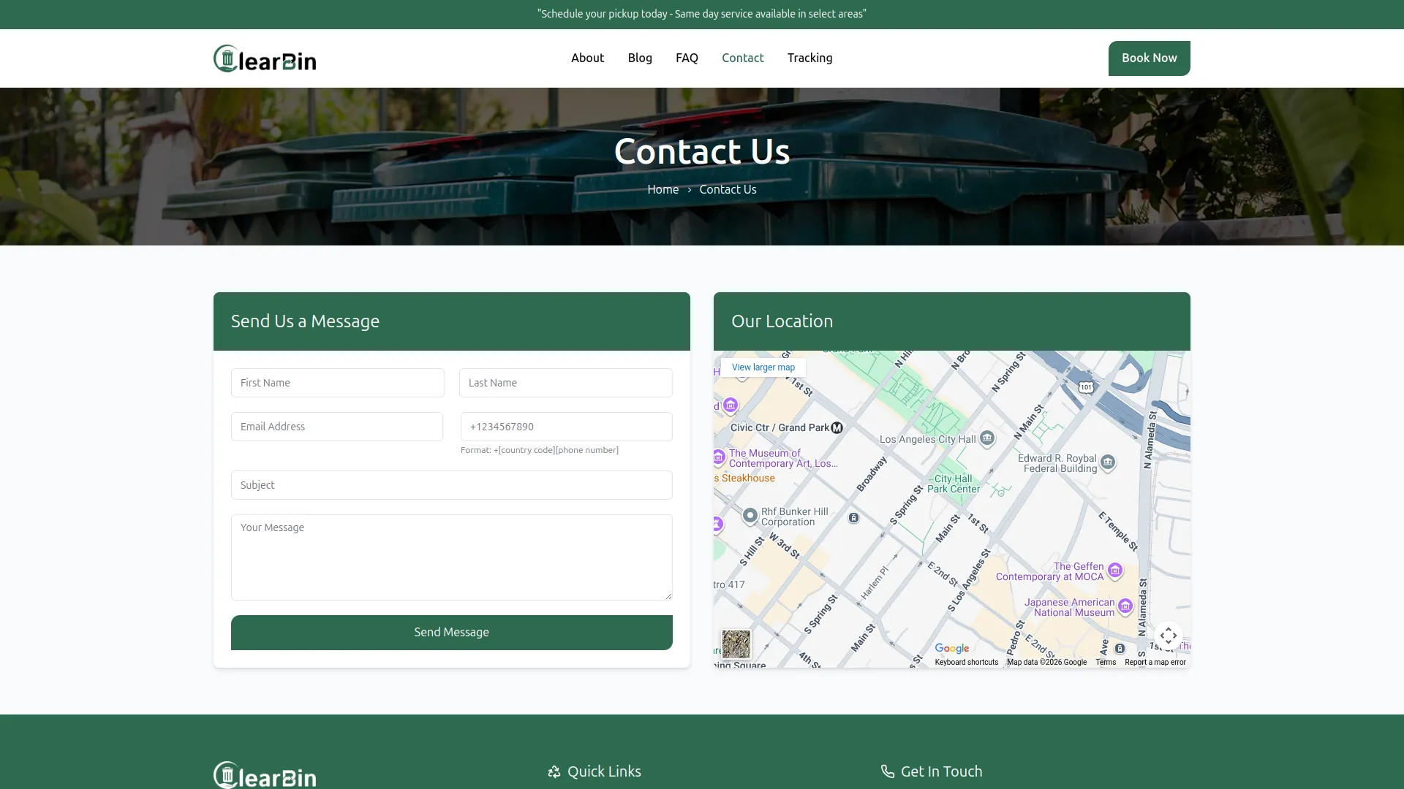Go to the Tracking page

point(809,58)
